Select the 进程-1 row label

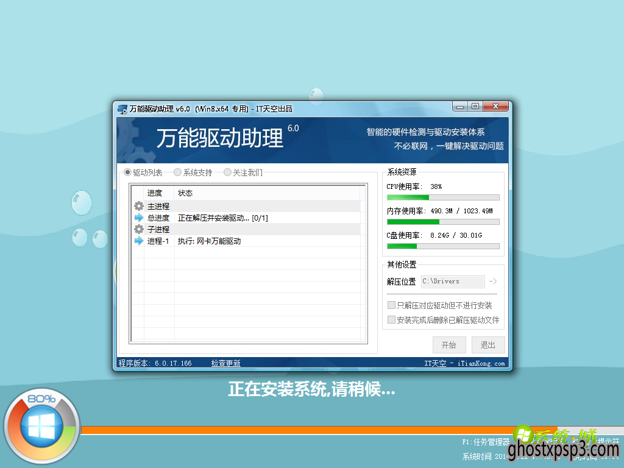pos(158,241)
